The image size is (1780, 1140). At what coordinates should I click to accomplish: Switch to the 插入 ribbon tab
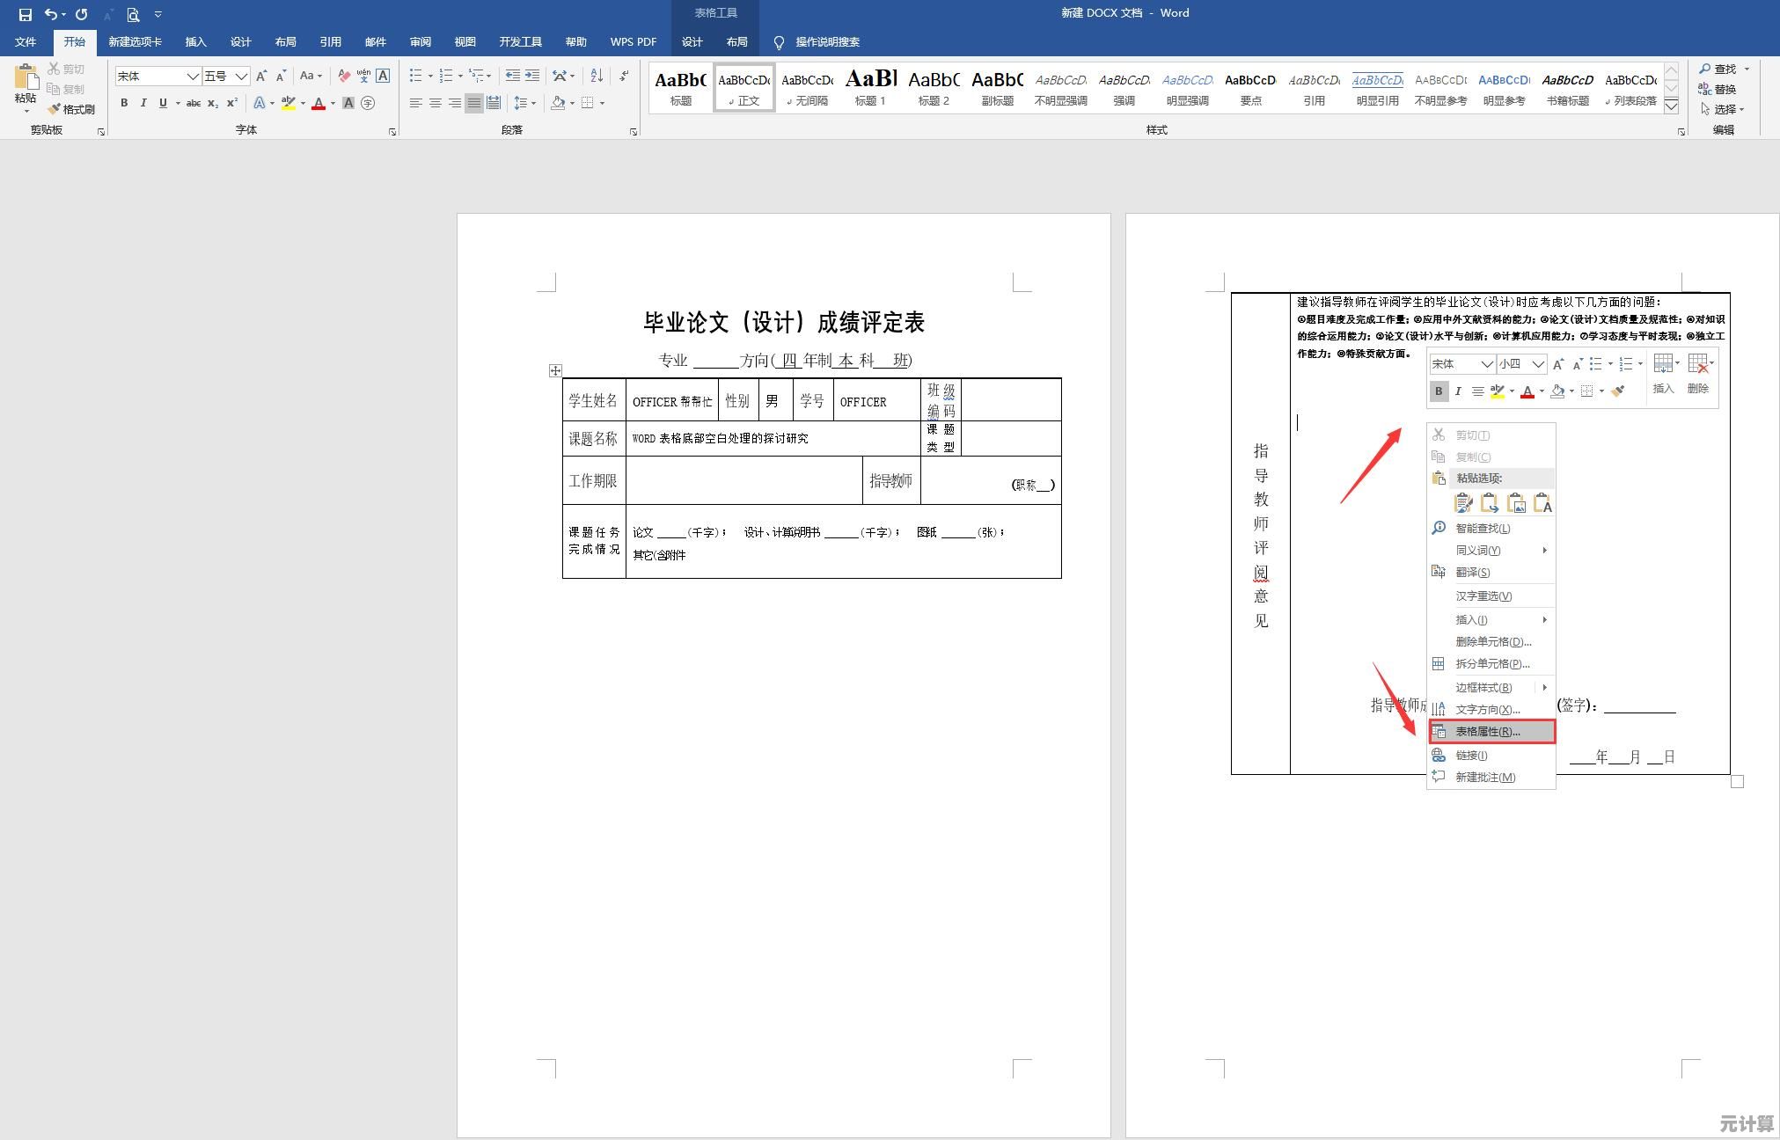(195, 41)
